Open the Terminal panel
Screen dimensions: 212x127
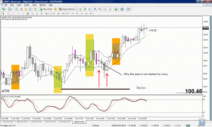click(x=31, y=9)
